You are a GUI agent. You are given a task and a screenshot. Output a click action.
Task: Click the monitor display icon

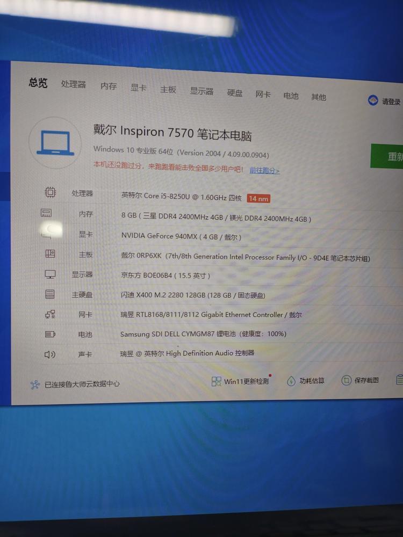coord(50,274)
